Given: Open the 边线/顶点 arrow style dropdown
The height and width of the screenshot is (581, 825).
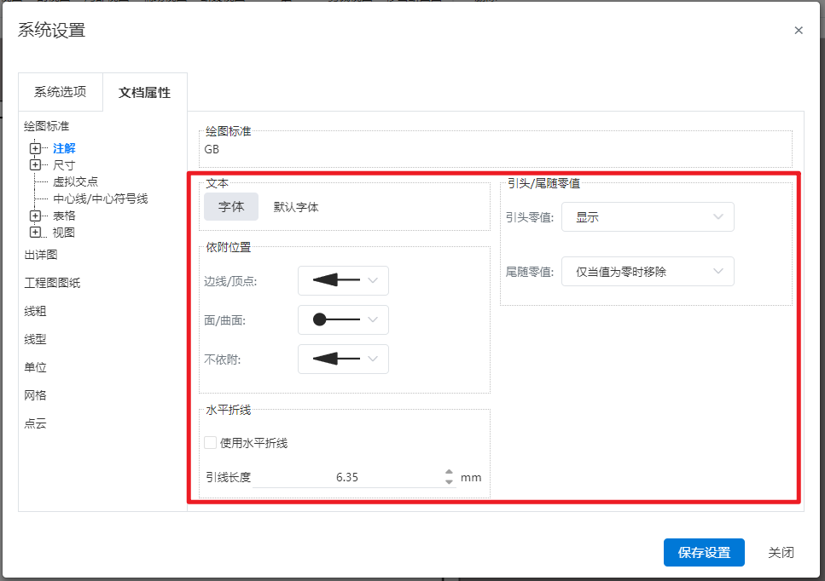Looking at the screenshot, I should 343,280.
